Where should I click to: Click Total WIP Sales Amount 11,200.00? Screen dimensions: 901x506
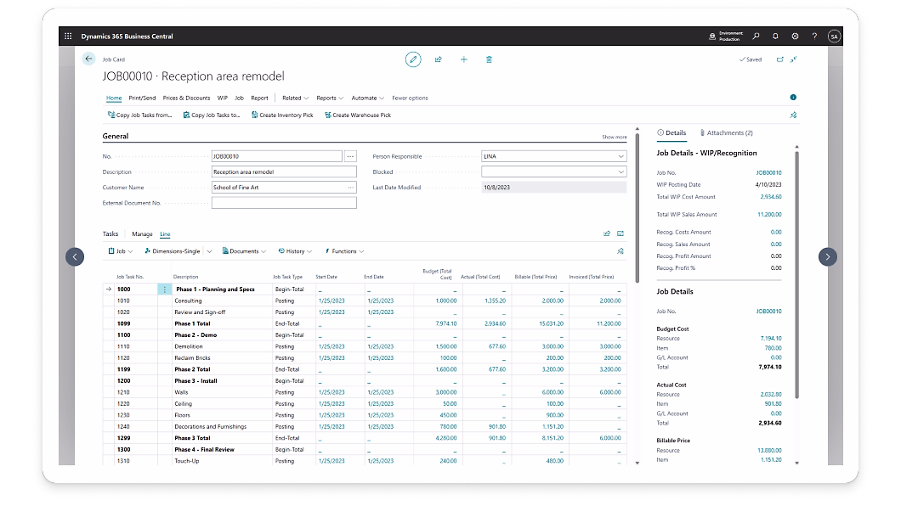coord(769,215)
